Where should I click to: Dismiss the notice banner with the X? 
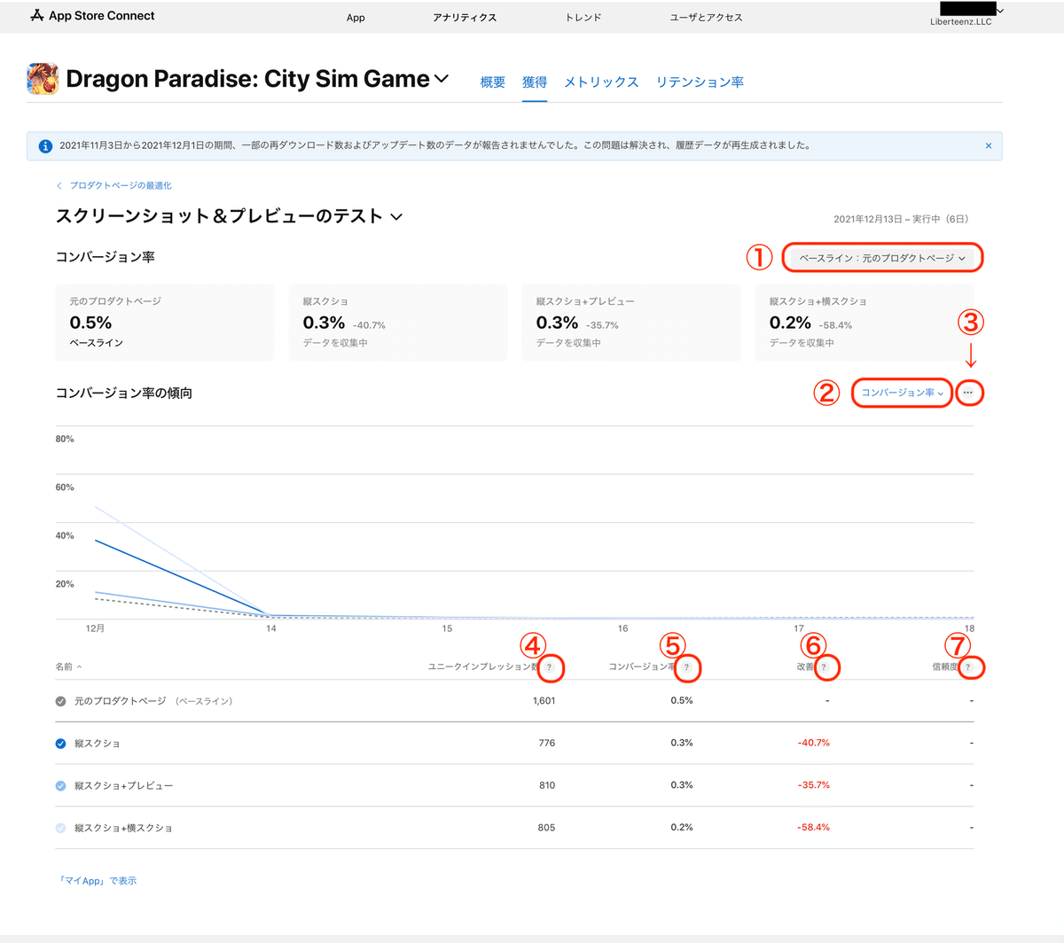pyautogui.click(x=989, y=145)
